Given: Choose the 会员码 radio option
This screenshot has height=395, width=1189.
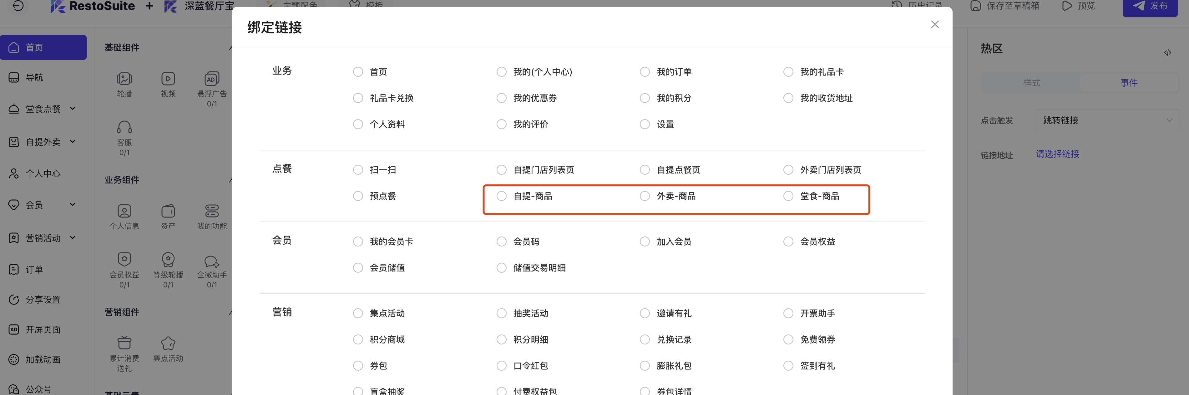Looking at the screenshot, I should [x=501, y=242].
